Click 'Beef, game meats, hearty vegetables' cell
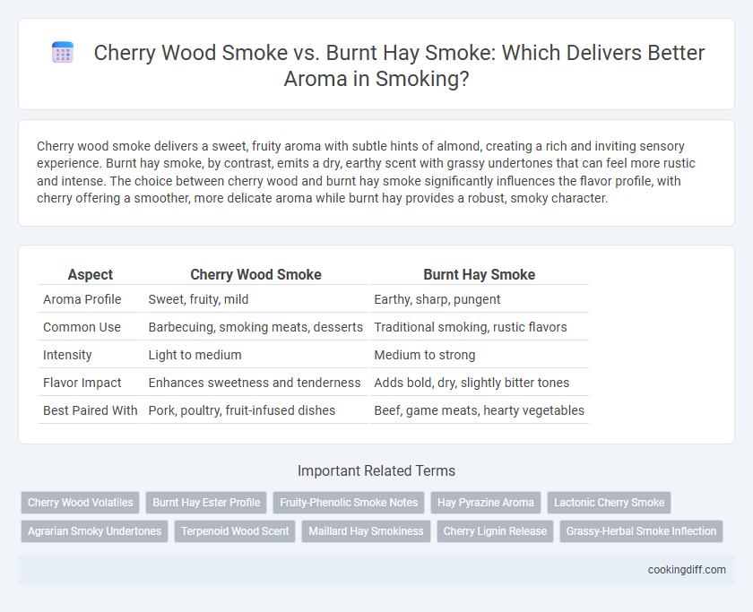 point(479,410)
